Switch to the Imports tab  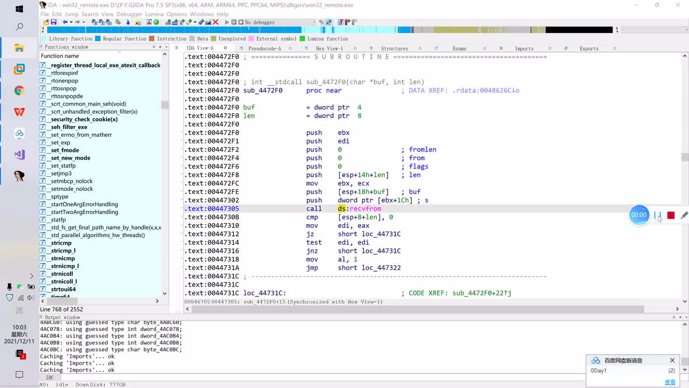pyautogui.click(x=524, y=48)
